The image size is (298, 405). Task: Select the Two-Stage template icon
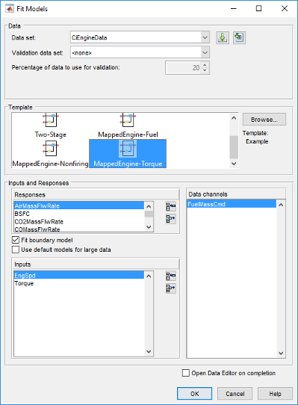click(51, 120)
